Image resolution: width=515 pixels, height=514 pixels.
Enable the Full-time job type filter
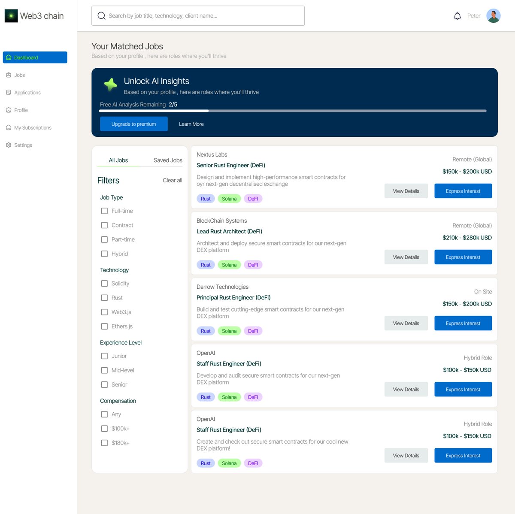(x=104, y=211)
